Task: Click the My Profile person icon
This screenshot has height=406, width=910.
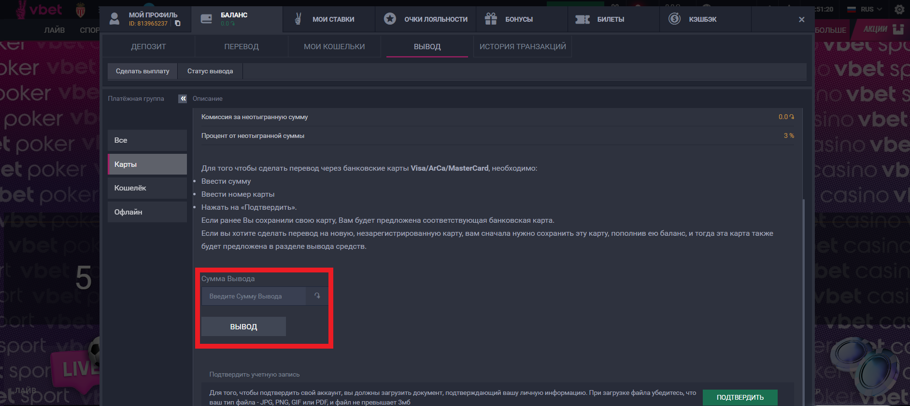Action: 114,19
